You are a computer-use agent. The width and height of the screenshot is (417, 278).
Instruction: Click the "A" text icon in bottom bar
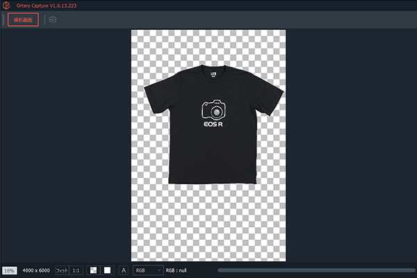(x=124, y=270)
